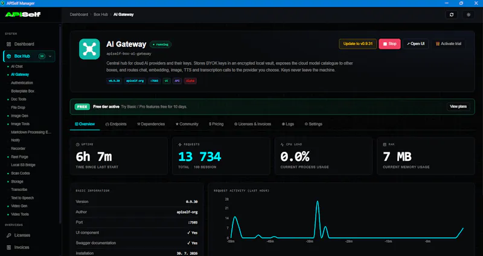Open Storage in sidebar
Screen dimensions: 483x256
(x=18, y=182)
